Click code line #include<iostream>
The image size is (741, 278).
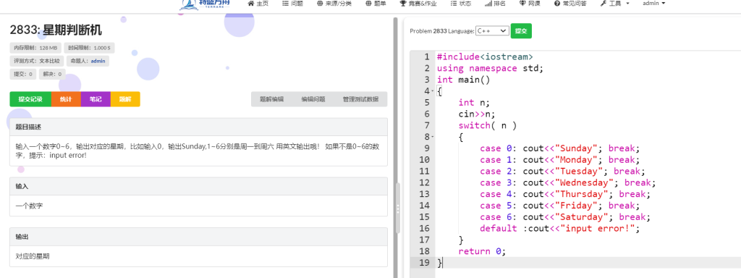click(x=485, y=56)
